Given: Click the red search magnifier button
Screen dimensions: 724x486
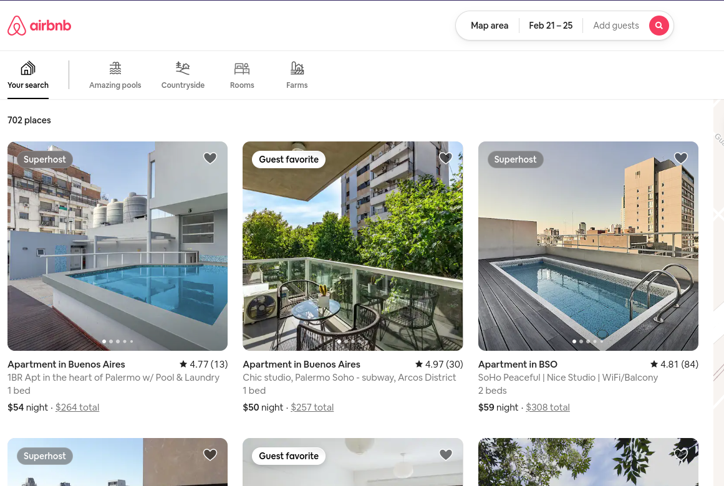Looking at the screenshot, I should pos(659,26).
